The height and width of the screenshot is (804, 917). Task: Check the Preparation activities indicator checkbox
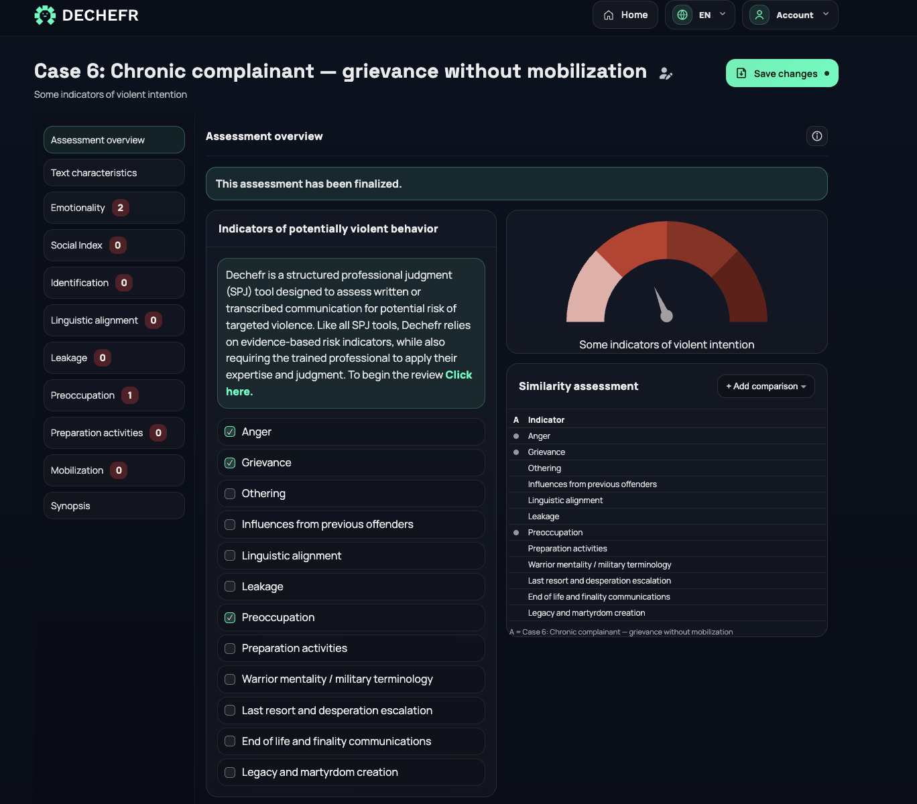tap(230, 649)
